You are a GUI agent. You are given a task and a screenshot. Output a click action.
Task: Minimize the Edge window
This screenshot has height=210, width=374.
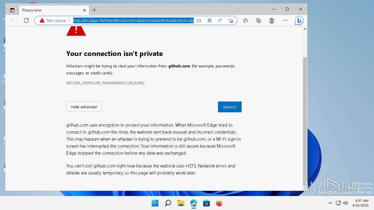coord(274,9)
